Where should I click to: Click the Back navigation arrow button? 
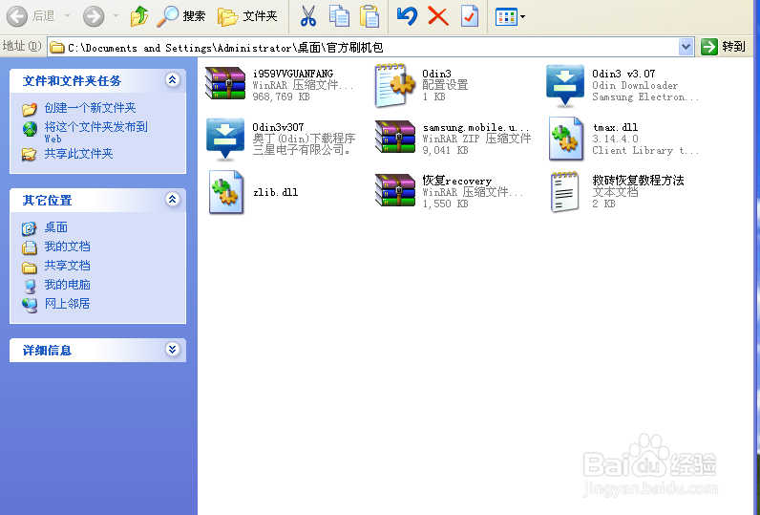17,16
